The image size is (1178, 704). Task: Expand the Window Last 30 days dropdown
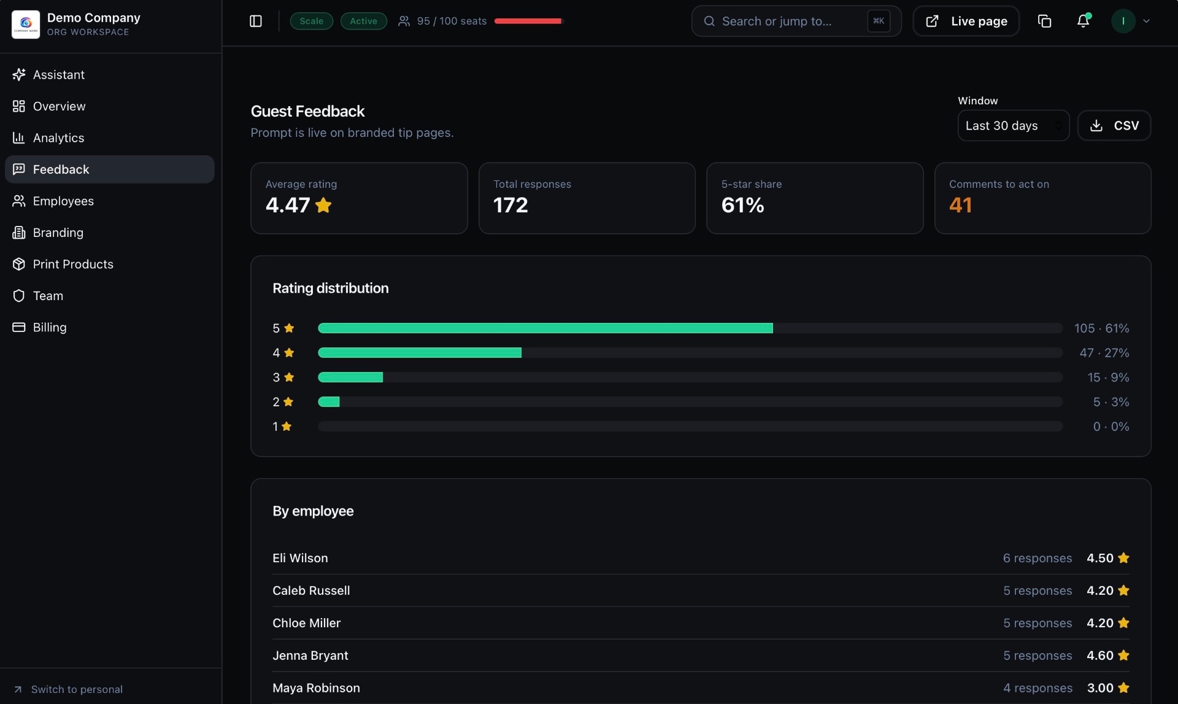pos(1014,126)
